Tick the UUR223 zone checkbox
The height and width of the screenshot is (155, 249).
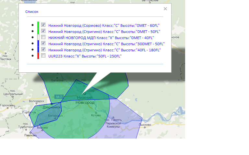point(43,56)
